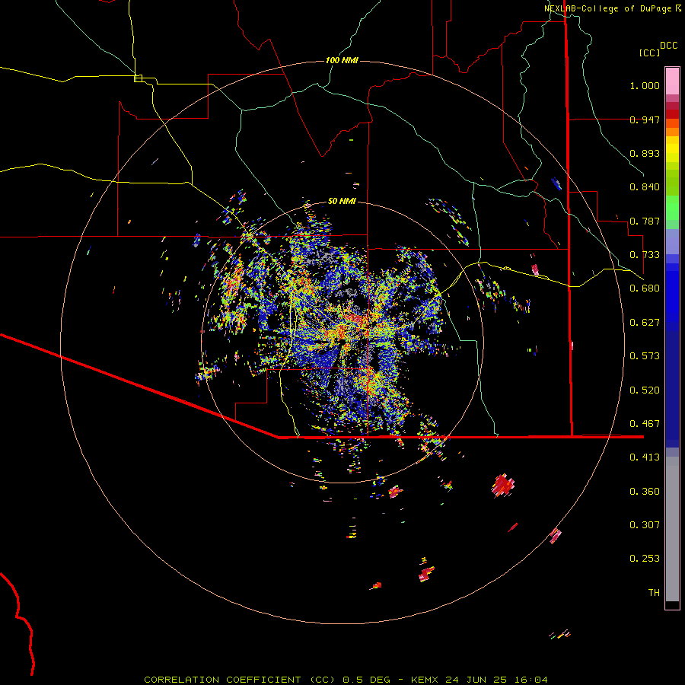Select the 0.893 legend value

tap(645, 153)
